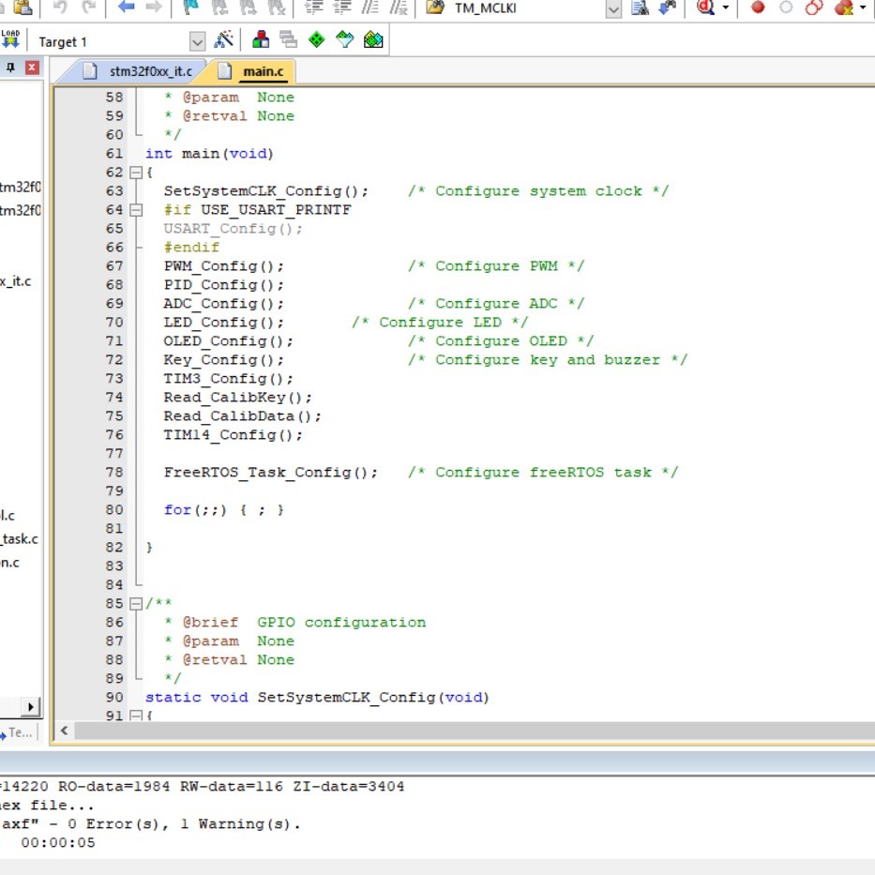875x875 pixels.
Task: Click the static void SetSystemCLK_Config(void) line
Action: pos(317,698)
